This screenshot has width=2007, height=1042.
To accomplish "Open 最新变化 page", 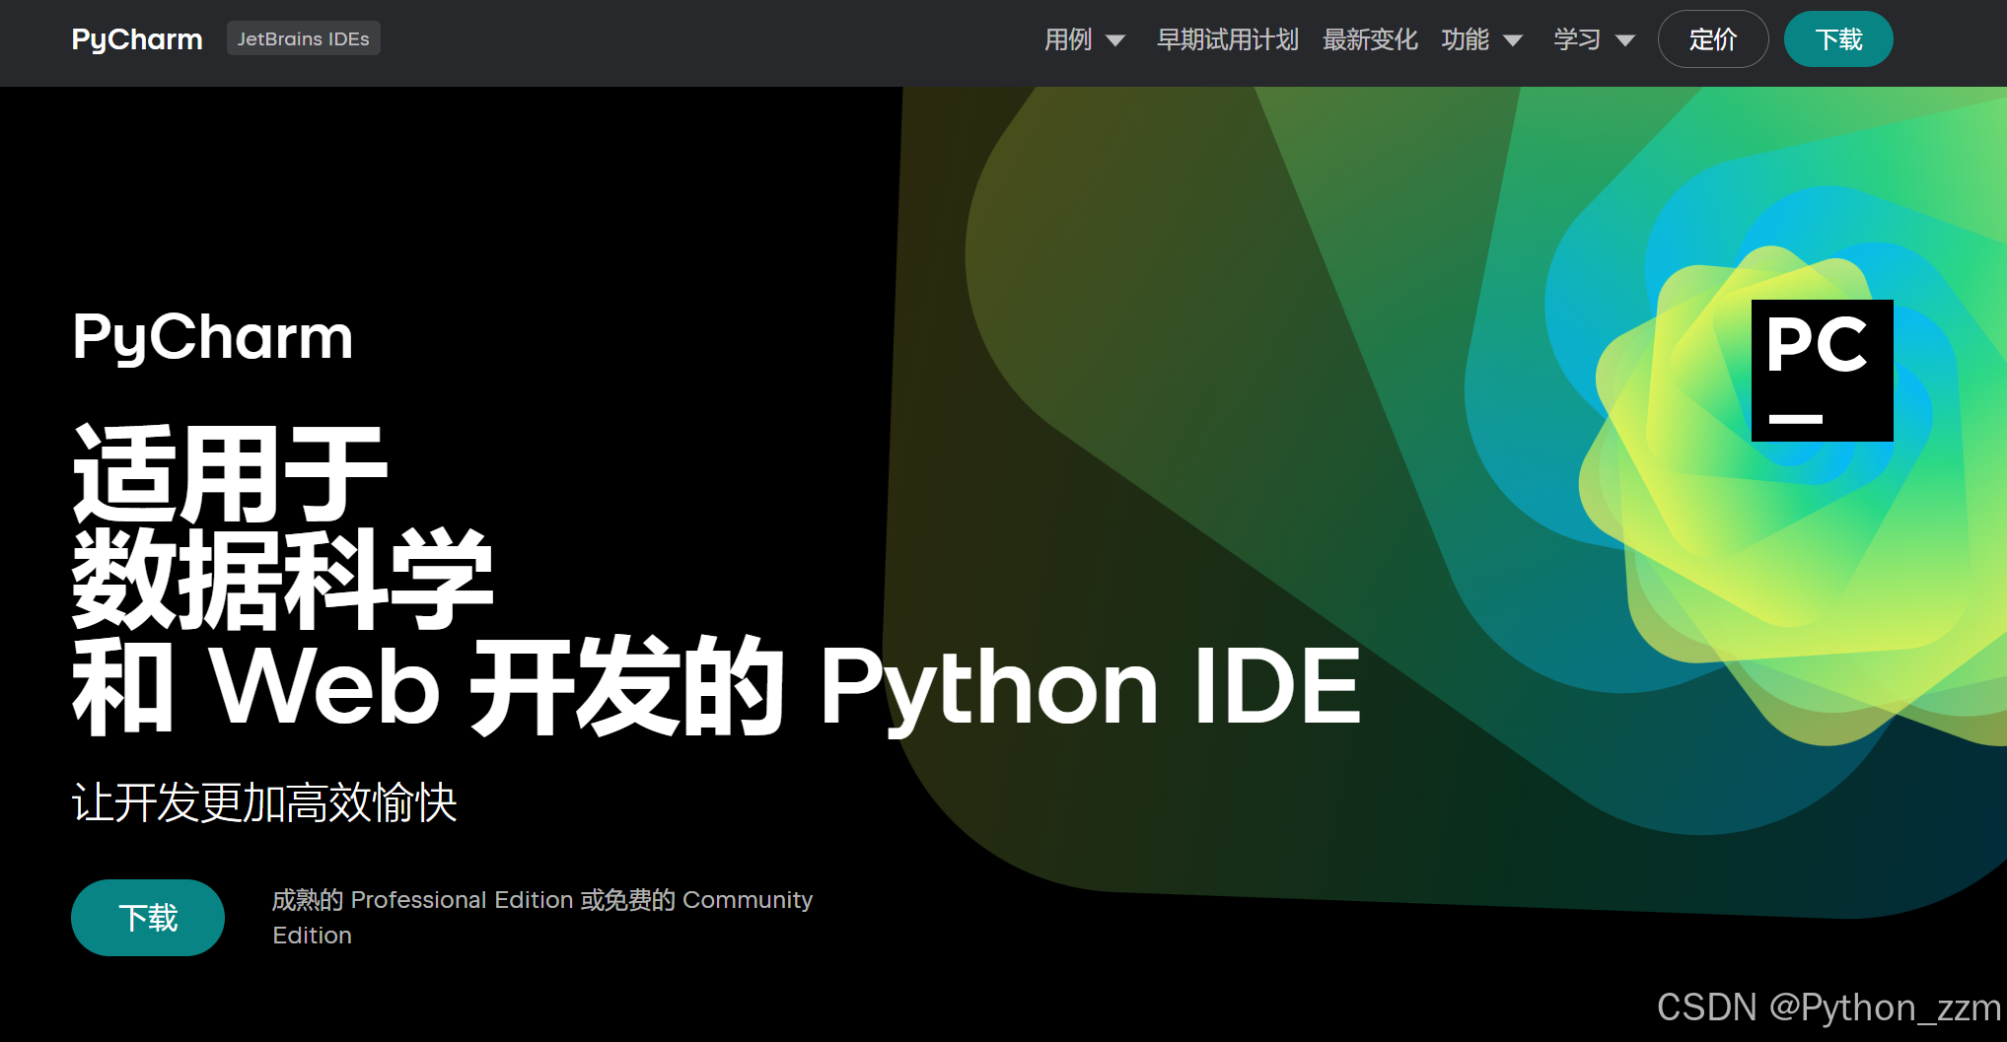I will 1370,39.
